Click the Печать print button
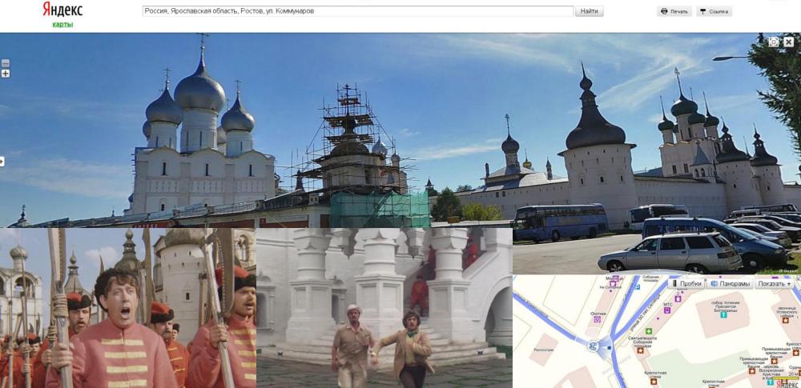This screenshot has width=801, height=388. [x=674, y=11]
